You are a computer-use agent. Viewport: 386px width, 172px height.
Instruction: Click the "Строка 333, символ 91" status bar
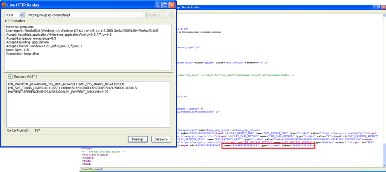point(93,169)
